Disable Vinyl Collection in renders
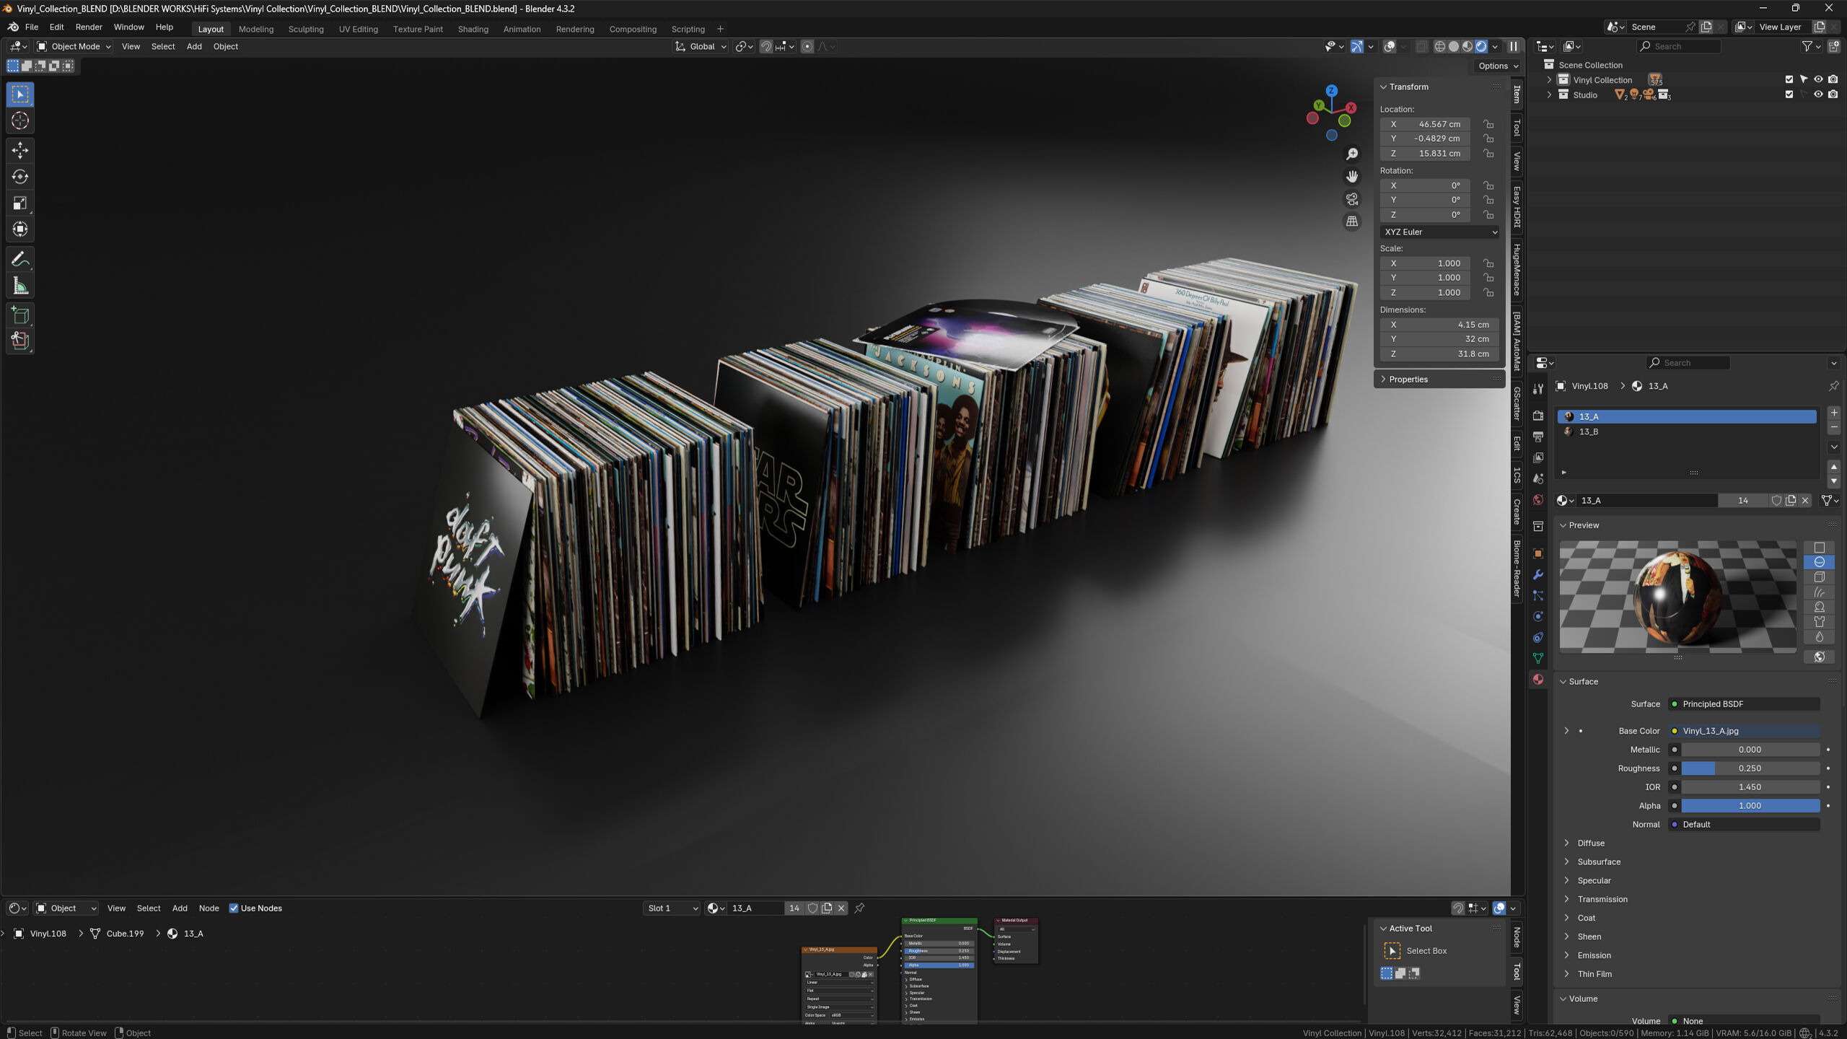 (x=1833, y=79)
